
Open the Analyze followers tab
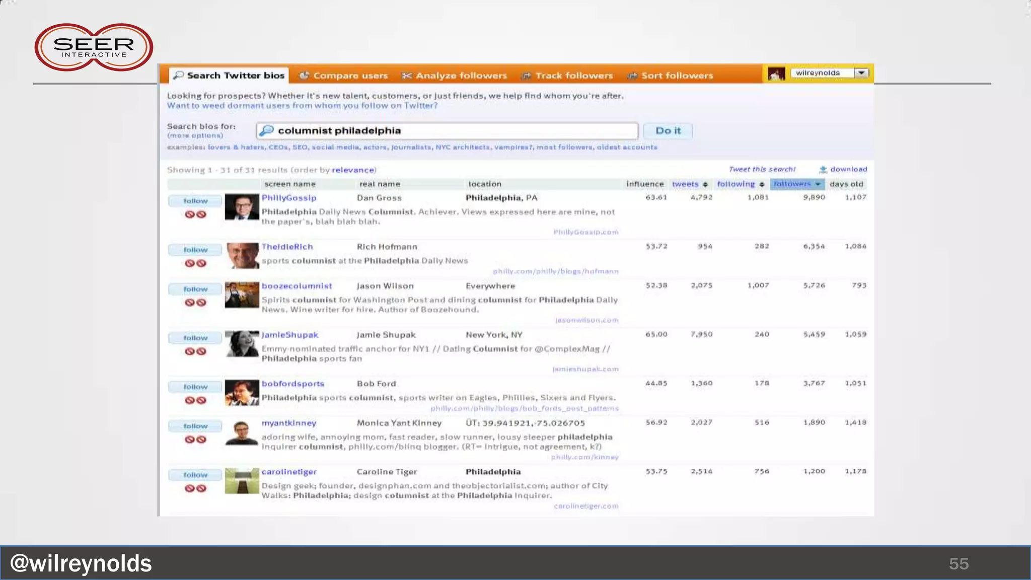455,76
